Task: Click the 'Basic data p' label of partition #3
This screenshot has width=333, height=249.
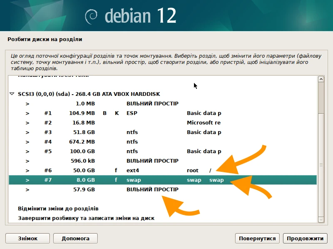Action: pos(204,132)
